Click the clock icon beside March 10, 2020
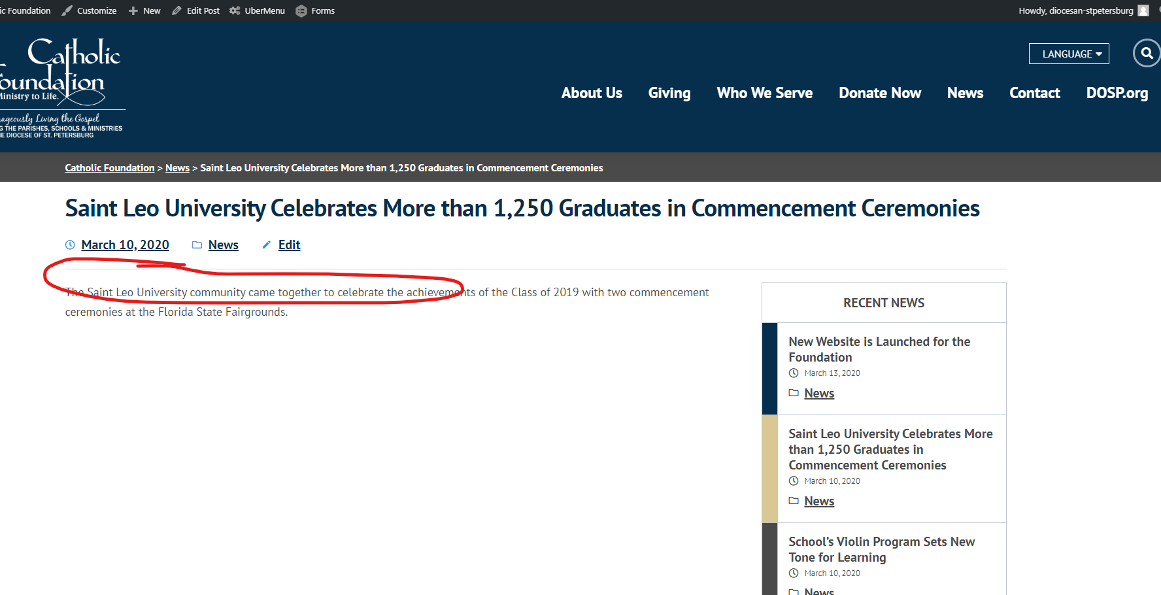 (71, 245)
